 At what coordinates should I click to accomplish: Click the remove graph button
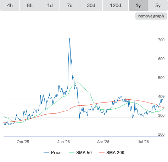coord(151,16)
